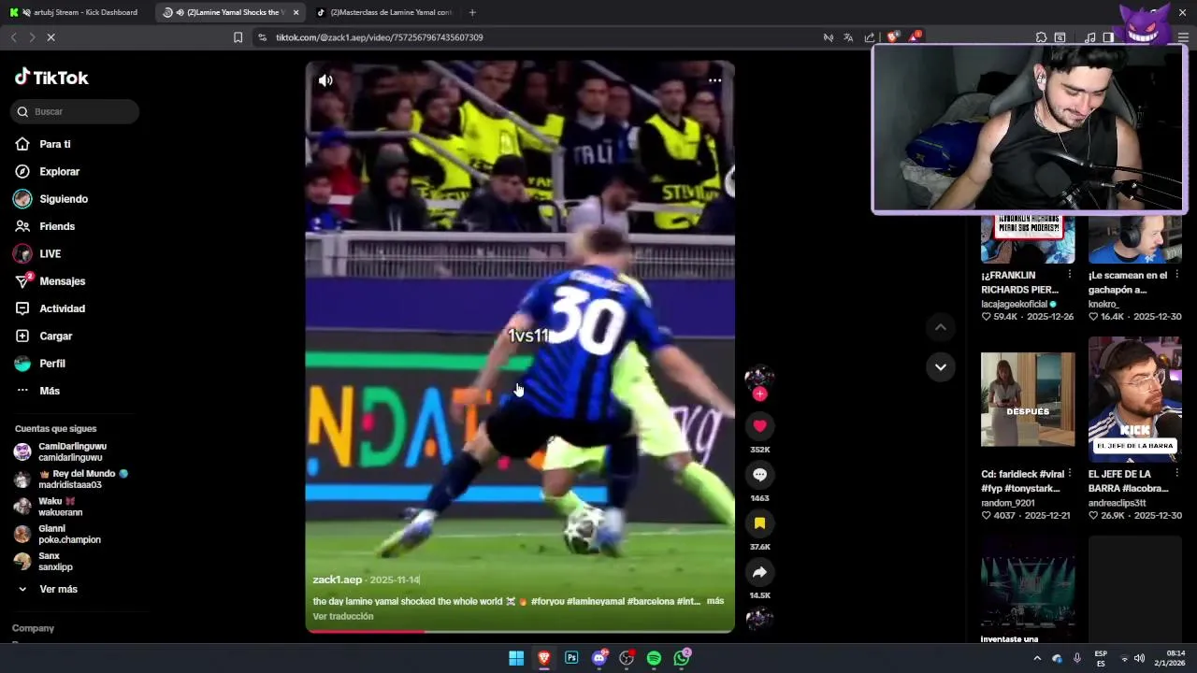Expand video caption with más
Screen dimensions: 1197x673
point(715,601)
